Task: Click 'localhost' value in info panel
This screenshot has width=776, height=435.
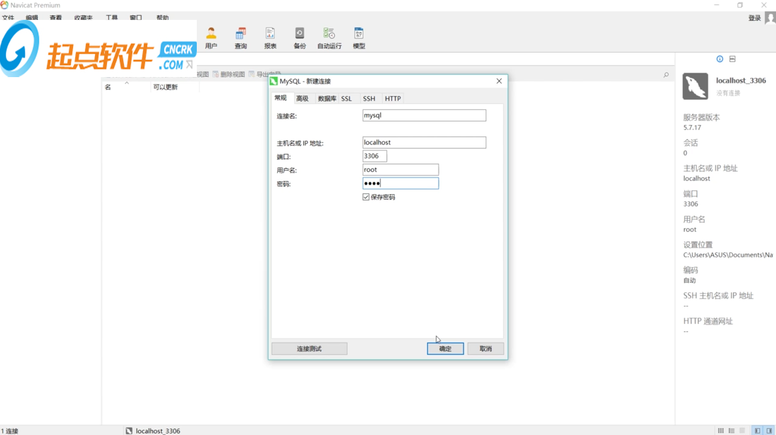Action: 696,178
